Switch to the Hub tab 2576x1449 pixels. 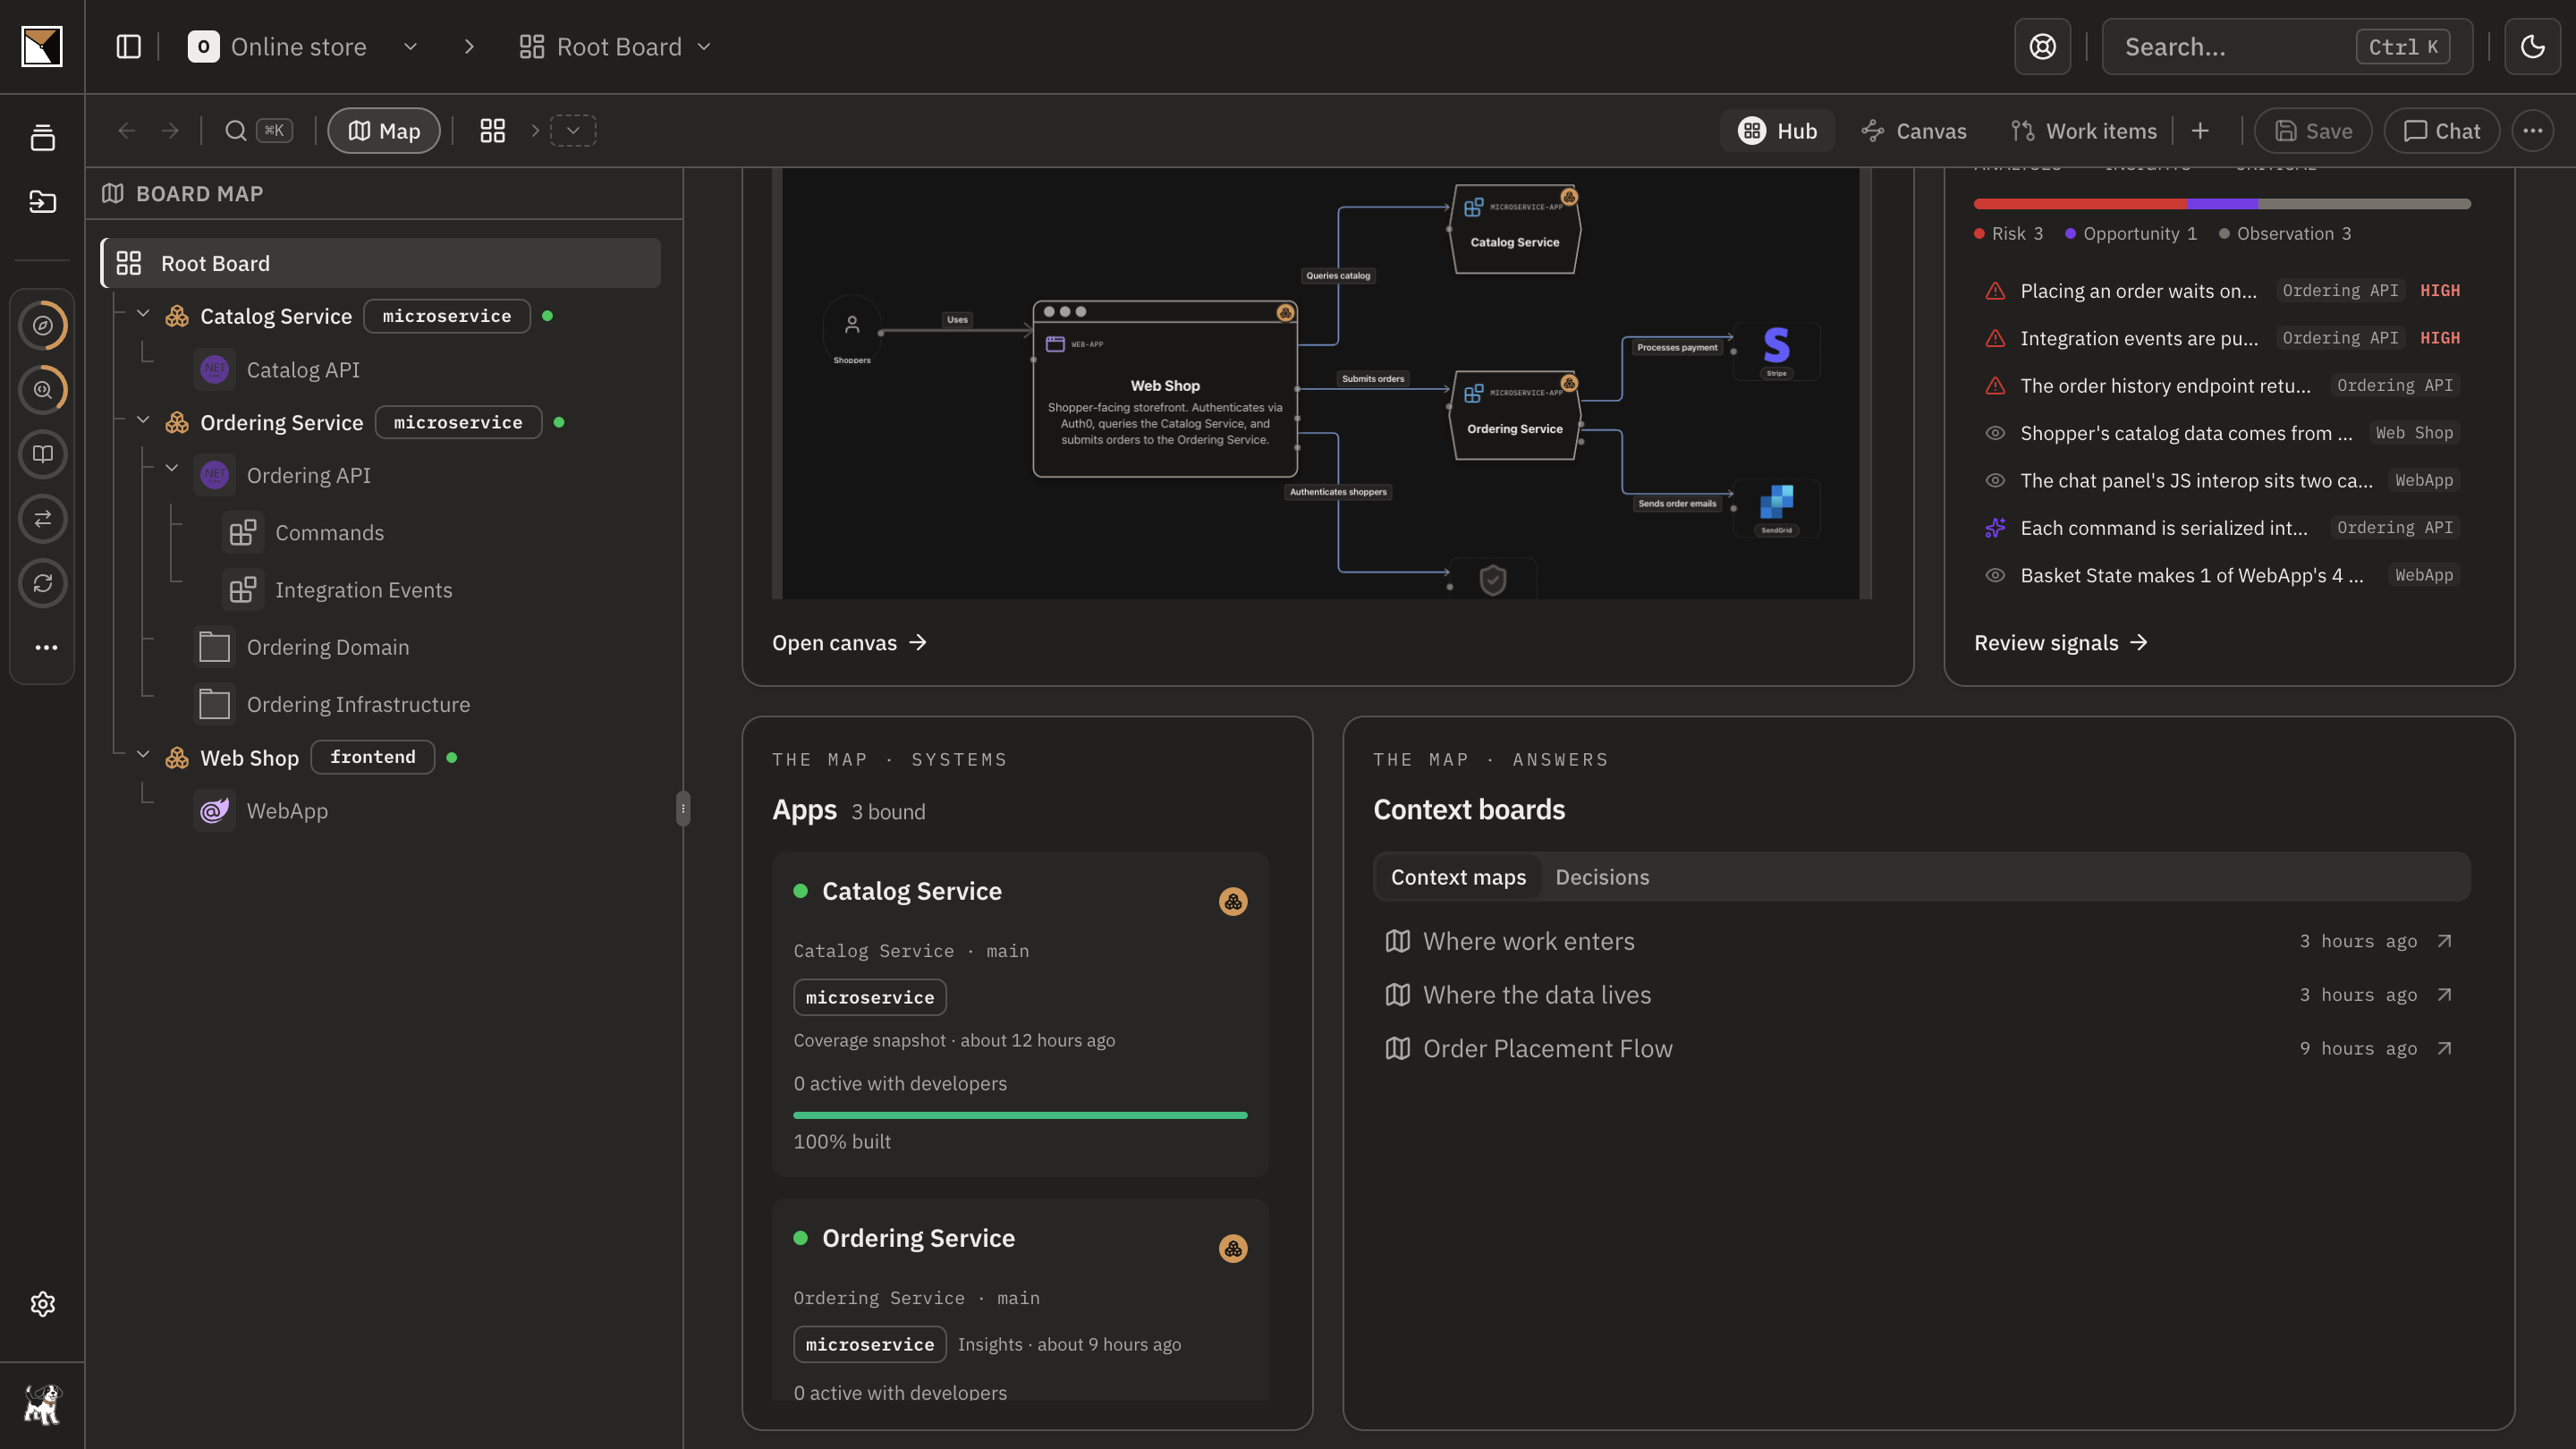[x=1777, y=131]
